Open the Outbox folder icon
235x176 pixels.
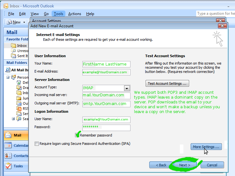[19, 103]
